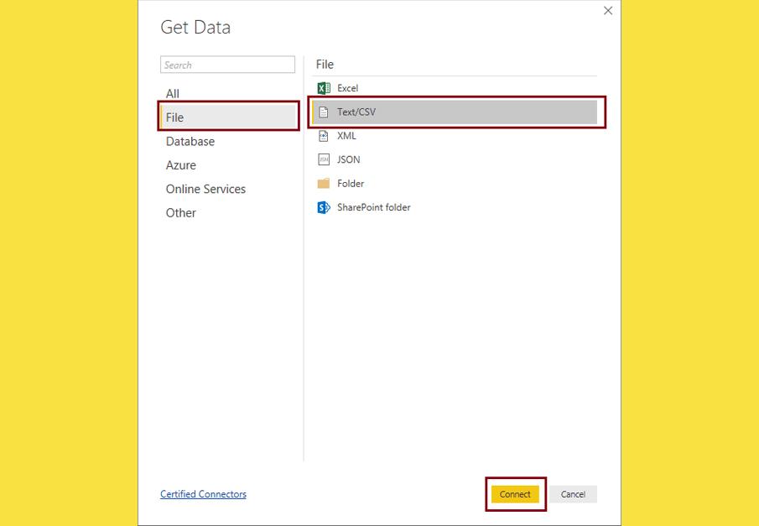
Task: Click the Excel file icon
Action: [324, 88]
